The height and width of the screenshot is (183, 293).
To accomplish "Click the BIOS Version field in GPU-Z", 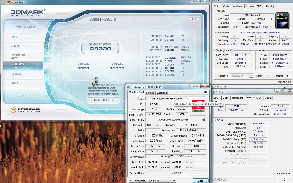I will point(173,120).
